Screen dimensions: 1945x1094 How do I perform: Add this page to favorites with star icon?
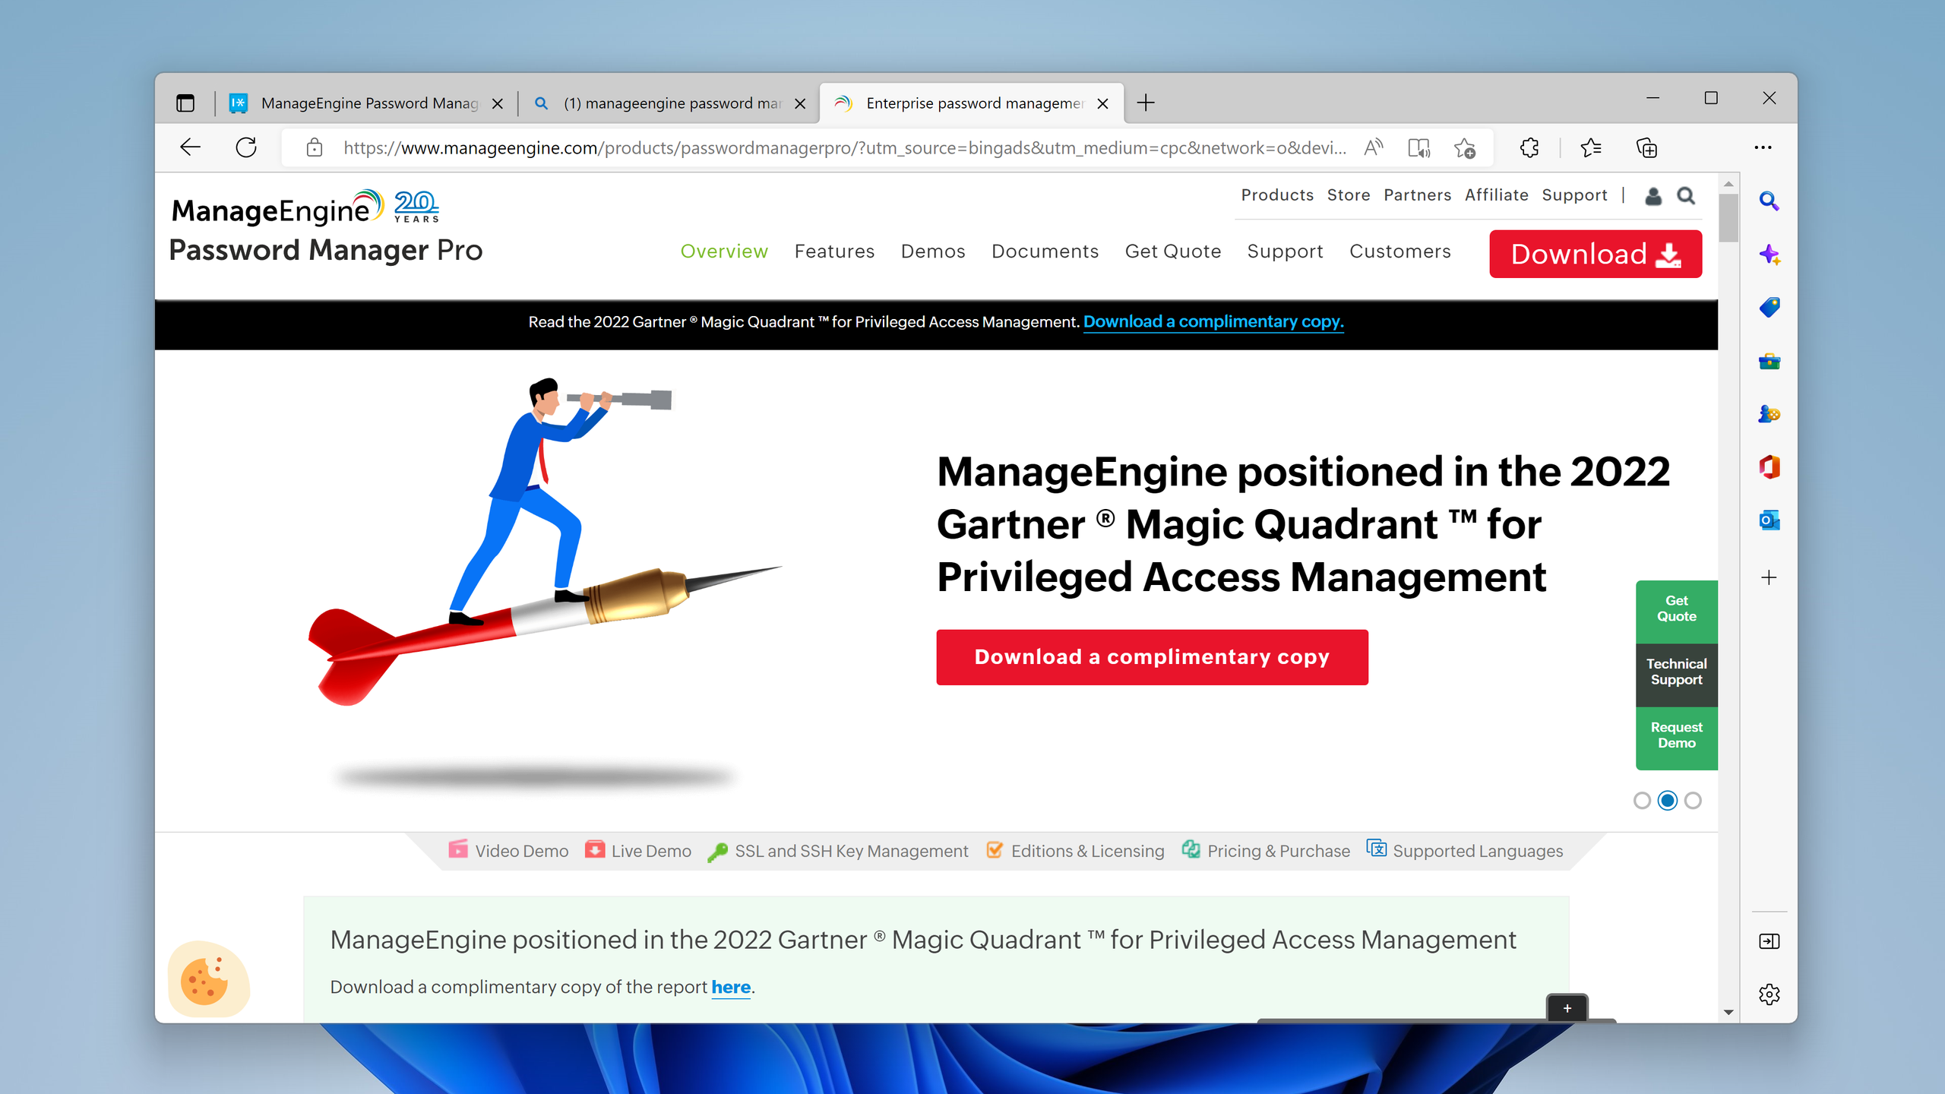click(x=1466, y=147)
